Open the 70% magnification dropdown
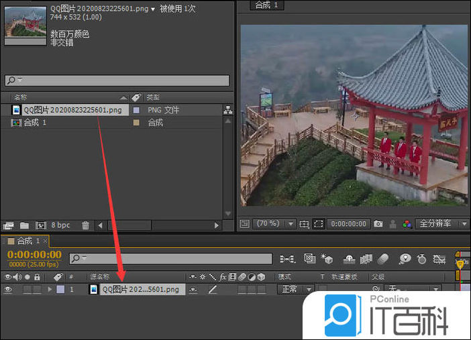Image resolution: width=471 pixels, height=340 pixels. pyautogui.click(x=276, y=224)
